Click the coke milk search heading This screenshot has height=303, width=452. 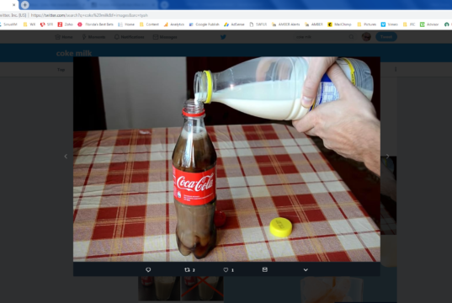click(74, 53)
